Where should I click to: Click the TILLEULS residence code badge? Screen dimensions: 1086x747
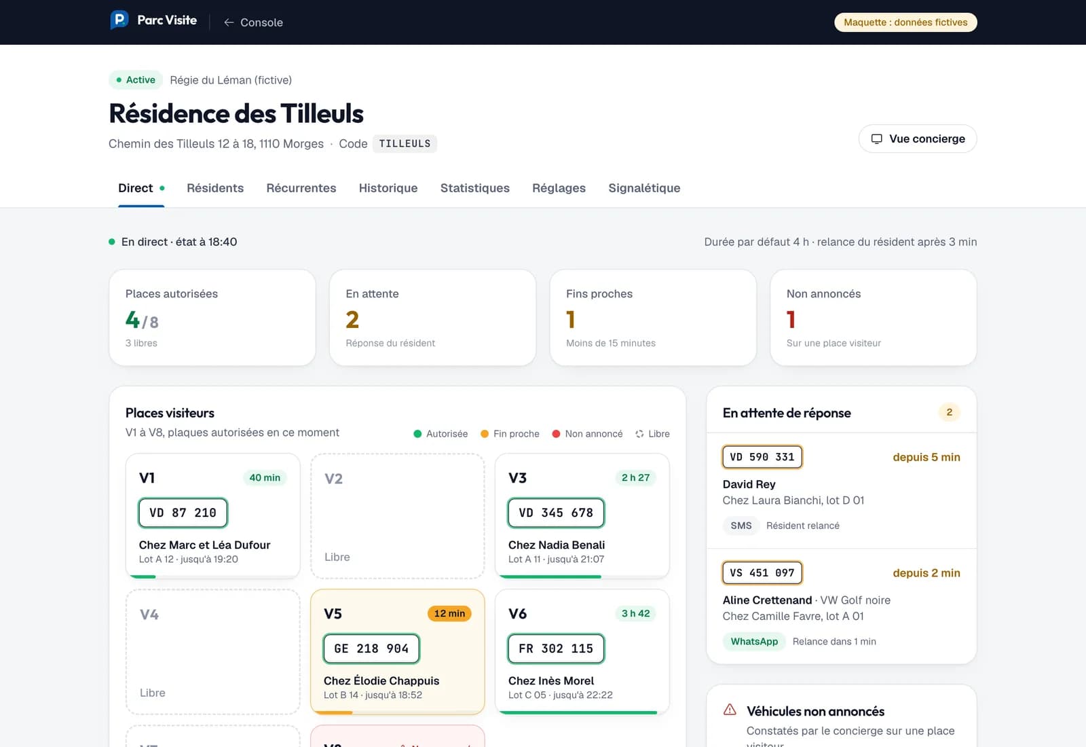point(405,144)
